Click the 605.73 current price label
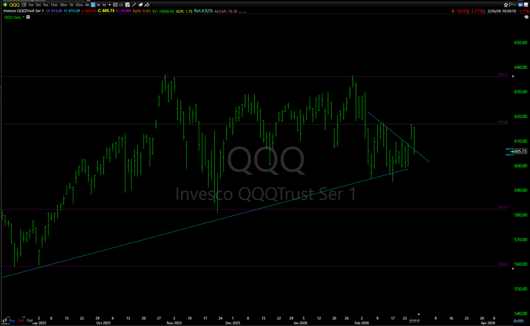The width and height of the screenshot is (530, 326). [x=521, y=151]
